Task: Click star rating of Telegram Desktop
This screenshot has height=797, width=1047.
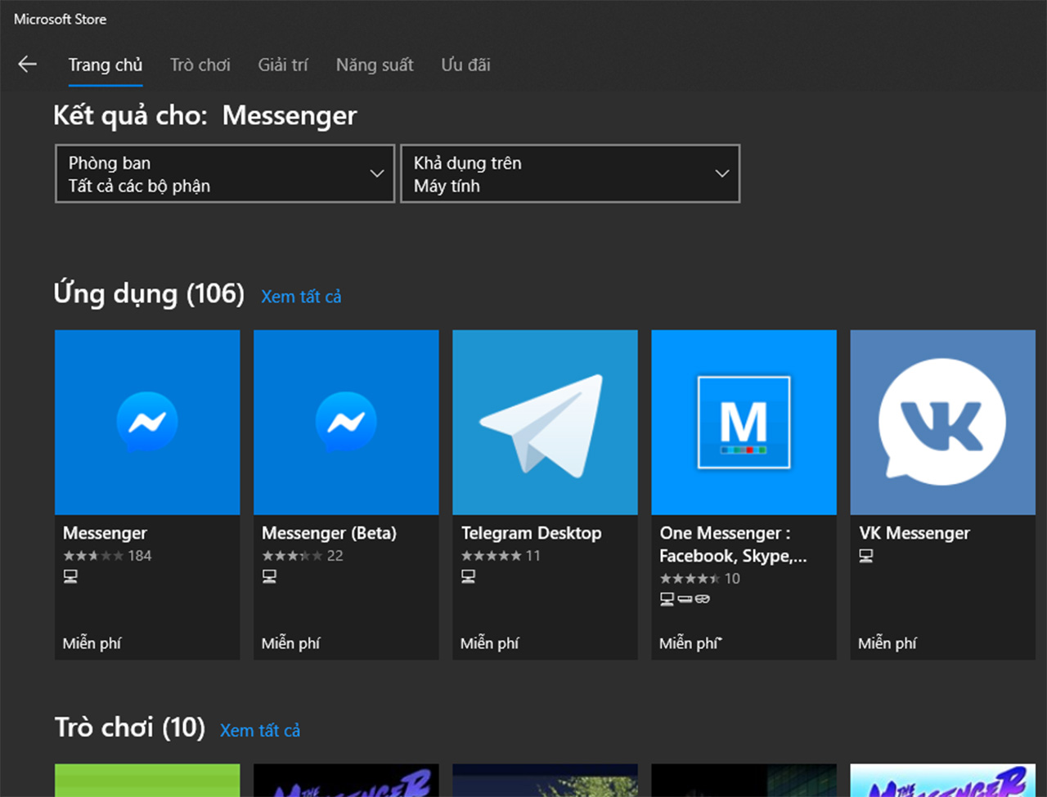Action: pyautogui.click(x=491, y=556)
